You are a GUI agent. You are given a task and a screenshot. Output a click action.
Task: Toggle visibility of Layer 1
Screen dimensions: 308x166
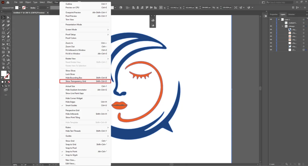pyautogui.click(x=271, y=20)
